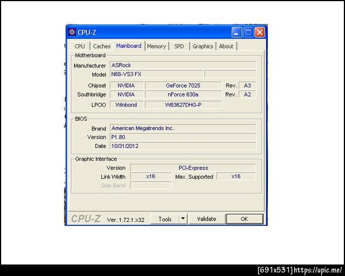Click the Max. Supported label

(194, 177)
